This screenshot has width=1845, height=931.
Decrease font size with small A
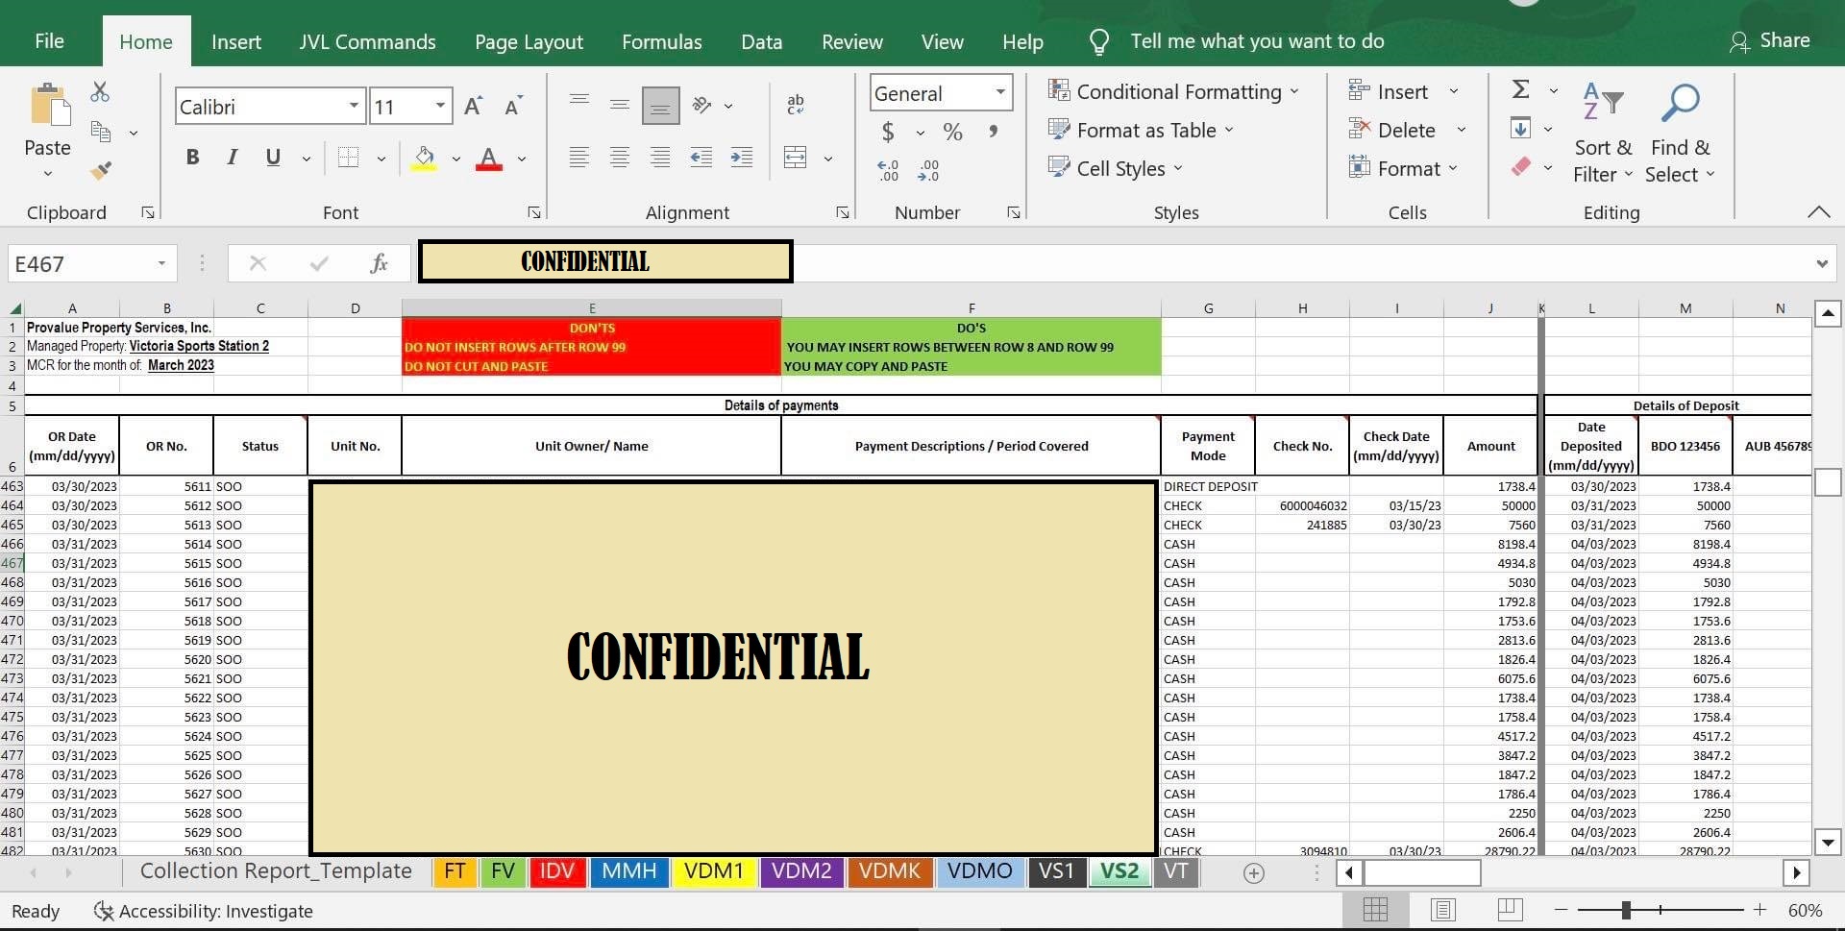point(513,107)
